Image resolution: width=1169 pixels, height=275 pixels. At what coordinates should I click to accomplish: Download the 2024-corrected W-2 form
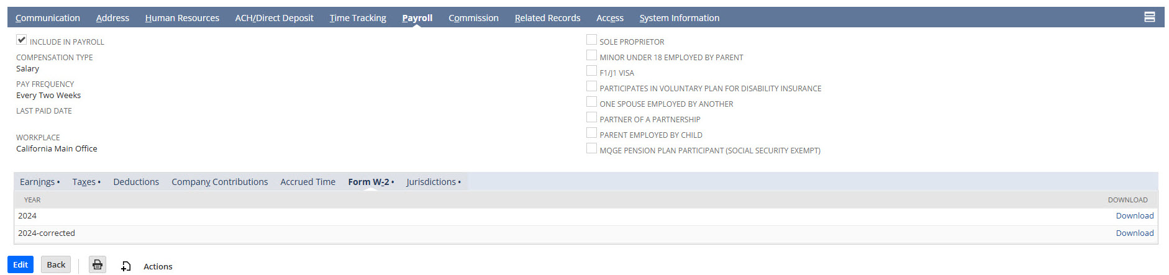click(x=1134, y=233)
